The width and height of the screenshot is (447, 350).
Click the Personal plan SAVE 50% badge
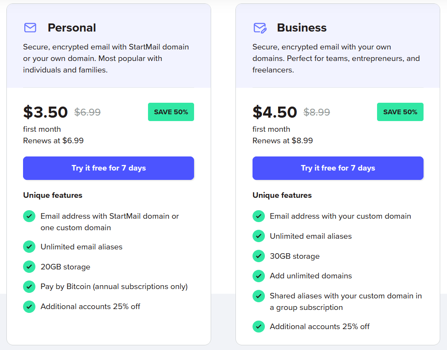coord(171,112)
